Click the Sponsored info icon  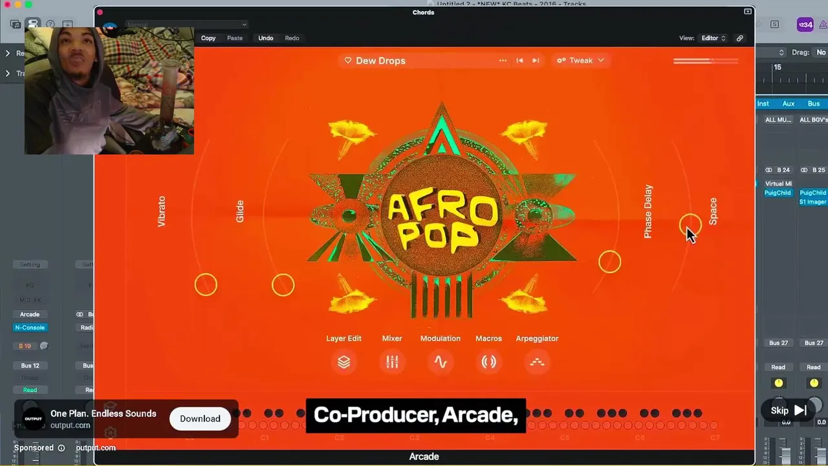click(x=61, y=448)
